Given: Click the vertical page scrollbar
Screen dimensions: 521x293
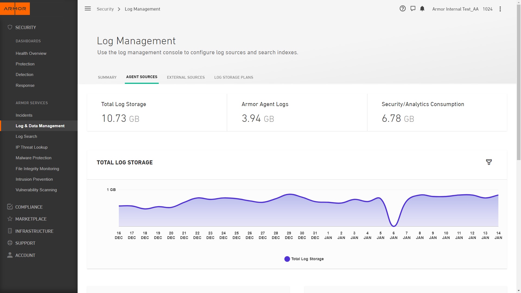Looking at the screenshot, I should pos(519,81).
